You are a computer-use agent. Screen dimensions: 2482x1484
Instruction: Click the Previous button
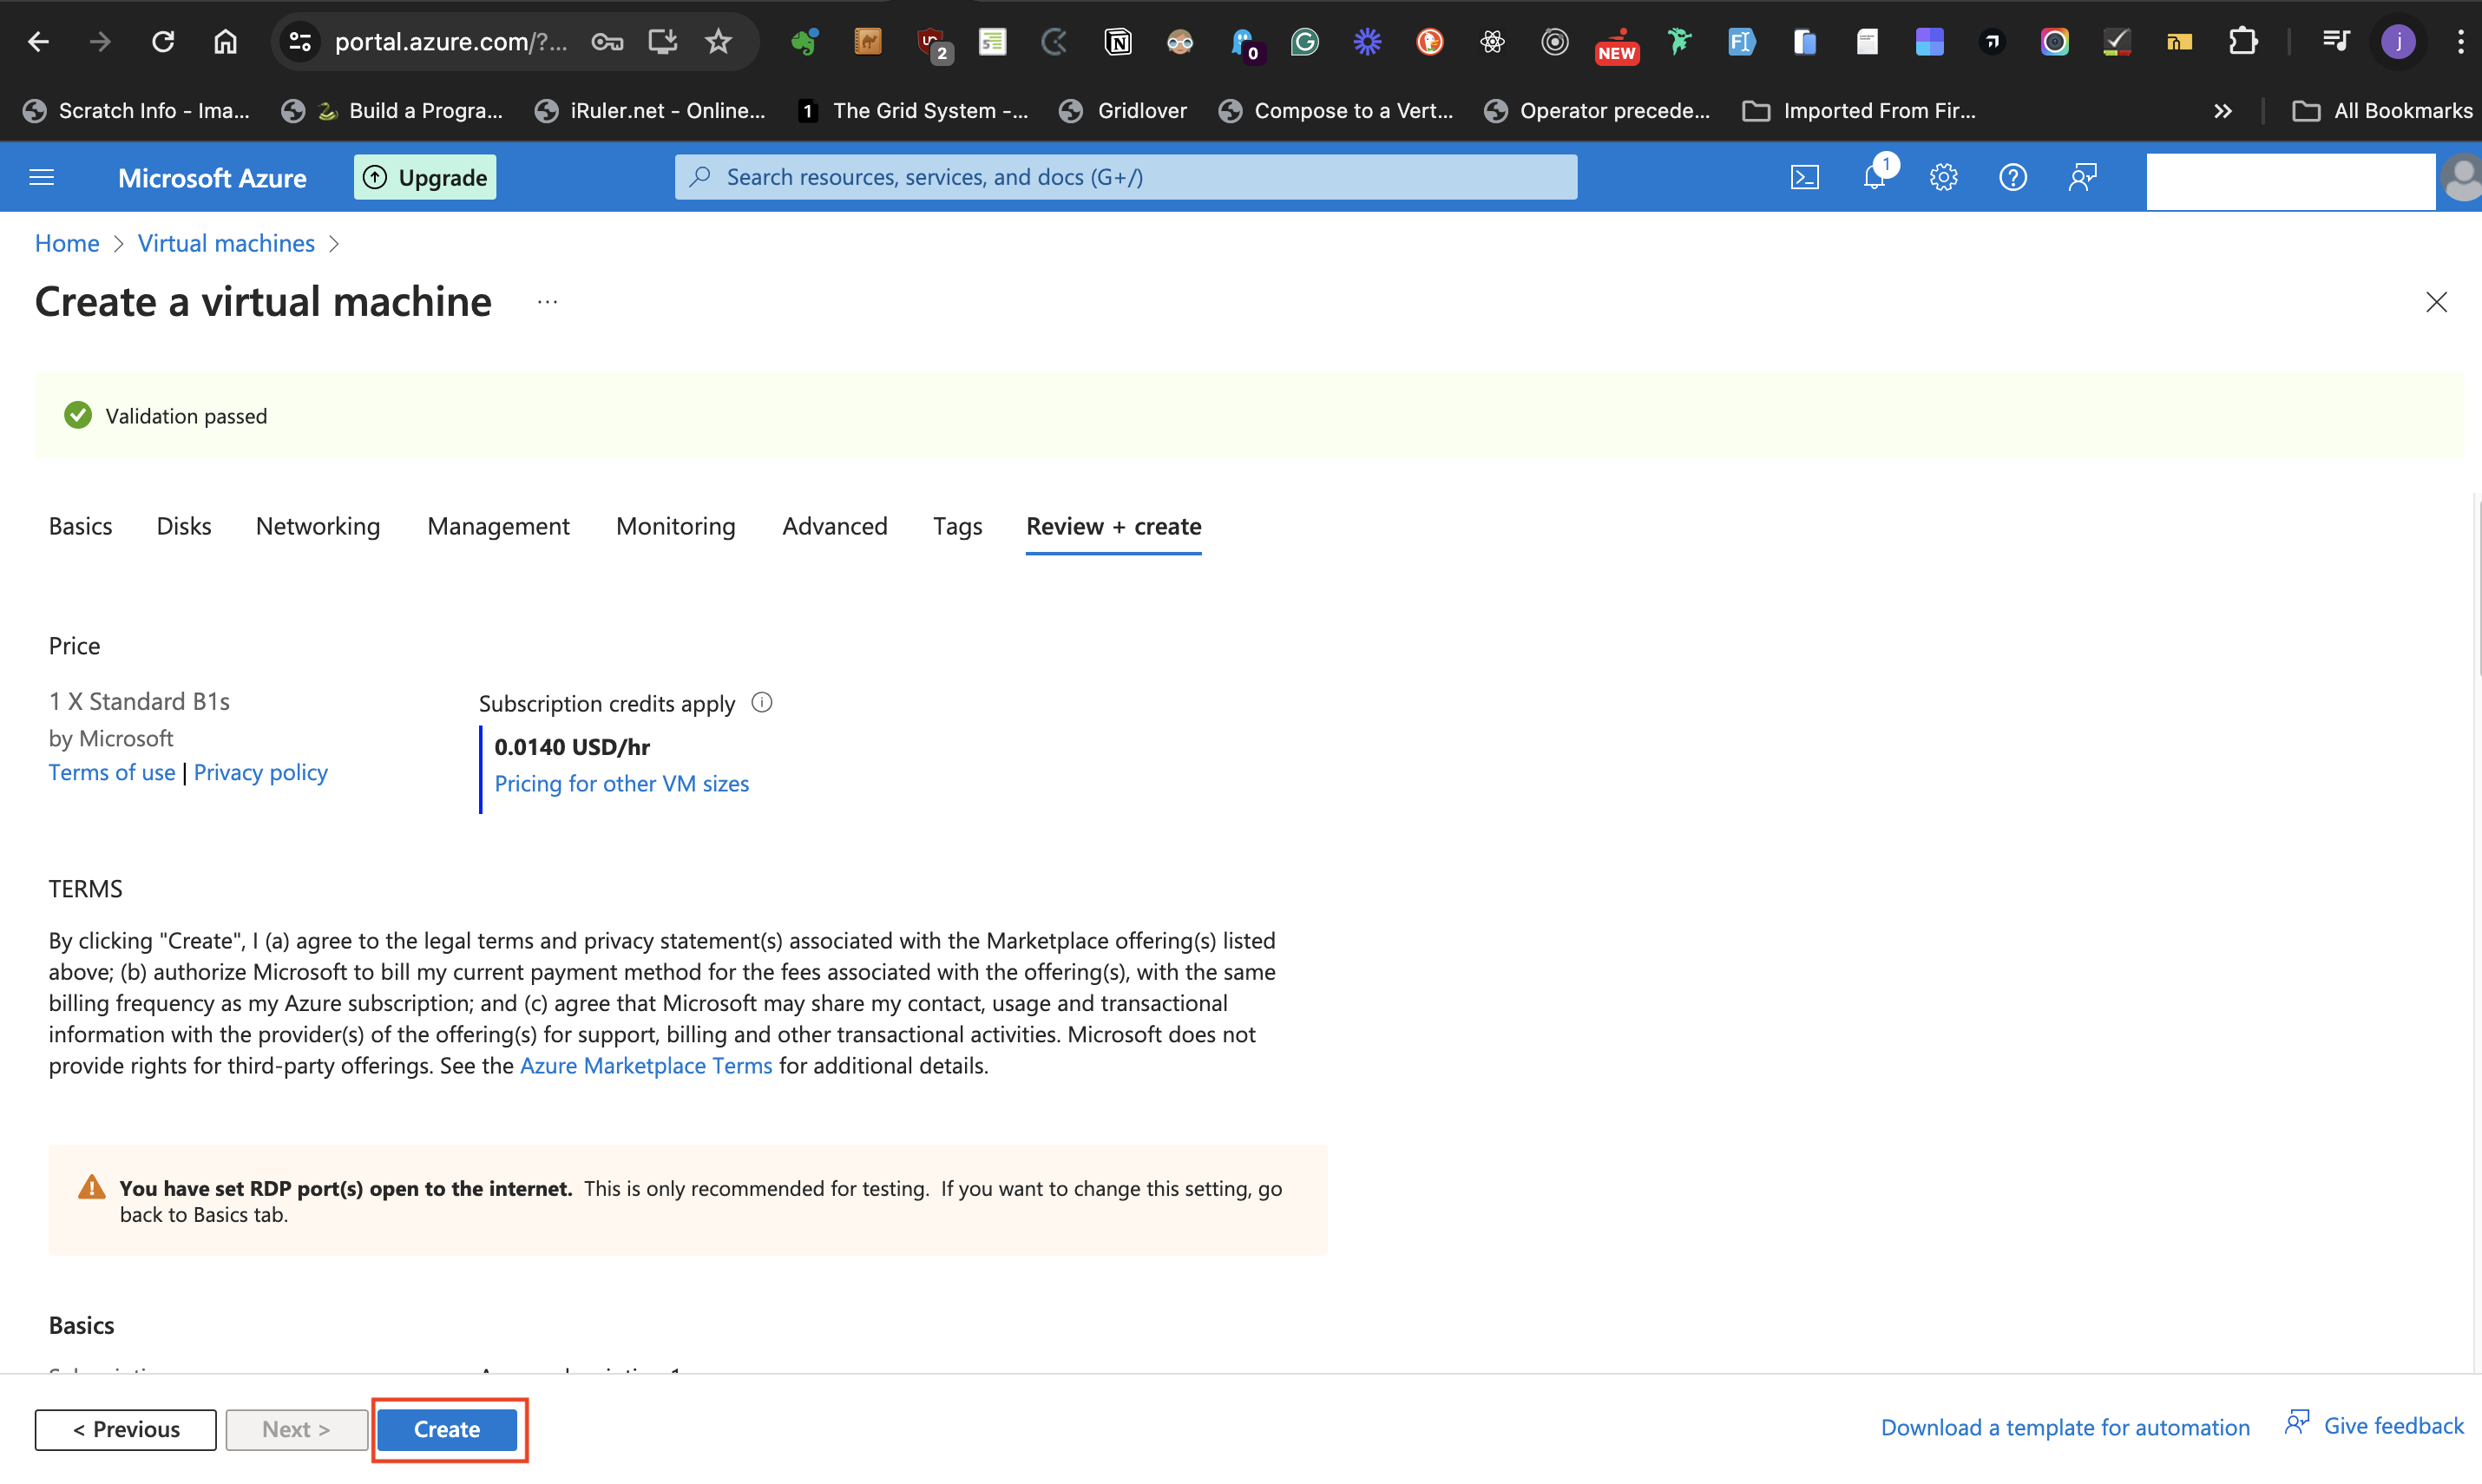(x=126, y=1429)
